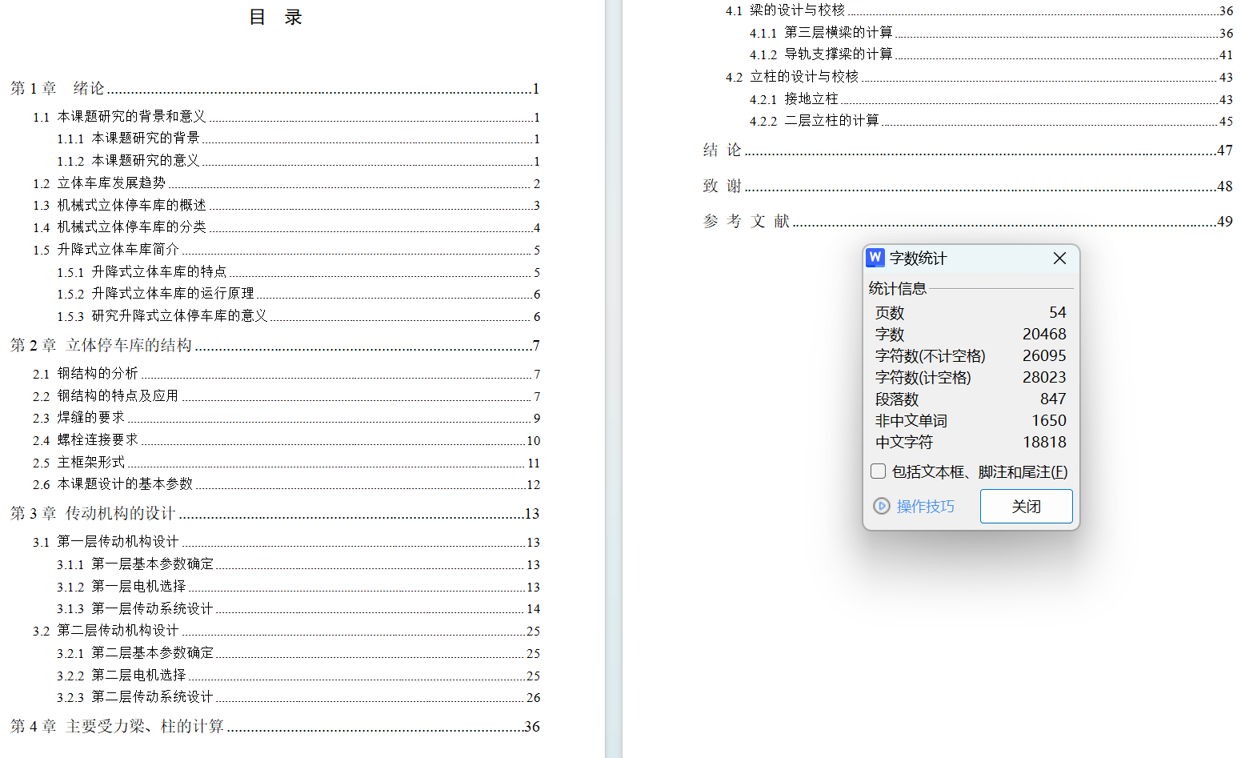Open 4.1.1 第三层横梁的计算 entry
This screenshot has height=758, width=1241.
[x=991, y=33]
